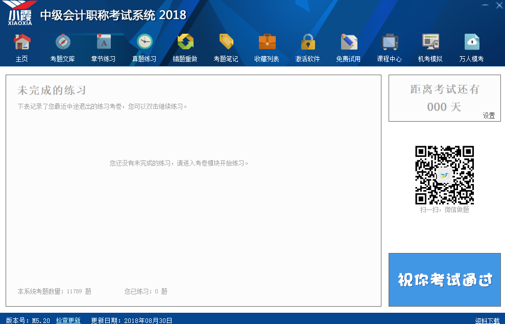Close the exam system window

(x=499, y=5)
